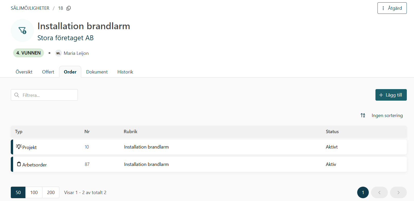
Task: Click the magnifier icon in filter box
Action: pos(17,95)
